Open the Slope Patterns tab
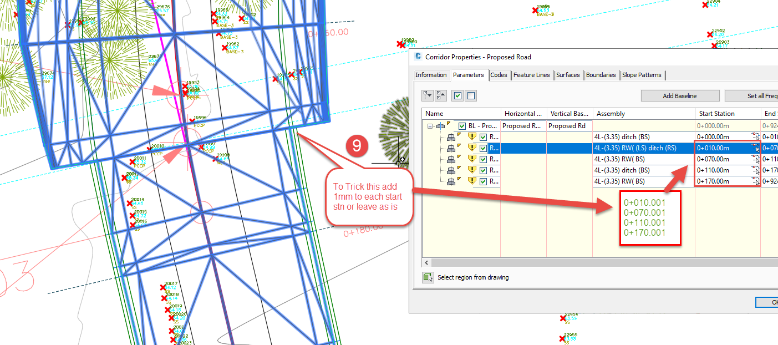The width and height of the screenshot is (778, 345). tap(642, 75)
